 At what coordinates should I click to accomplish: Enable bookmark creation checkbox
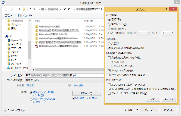[109, 58]
